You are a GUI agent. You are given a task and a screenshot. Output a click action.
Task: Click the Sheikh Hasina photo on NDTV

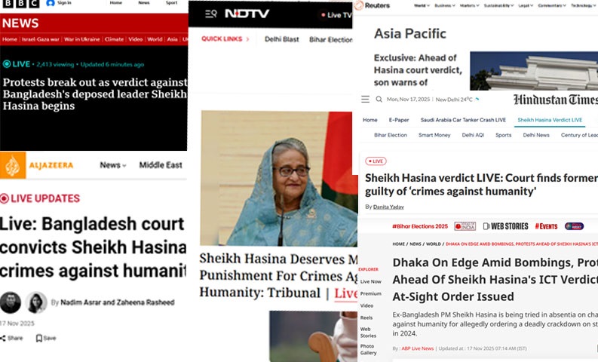point(279,178)
